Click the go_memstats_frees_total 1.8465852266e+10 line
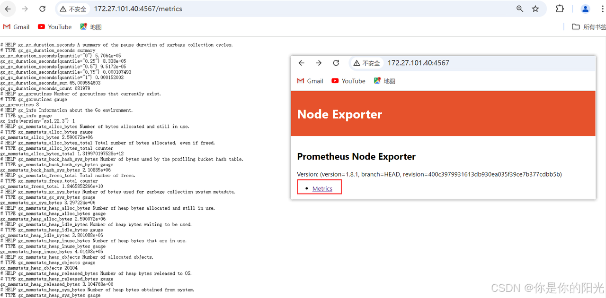 click(x=52, y=186)
